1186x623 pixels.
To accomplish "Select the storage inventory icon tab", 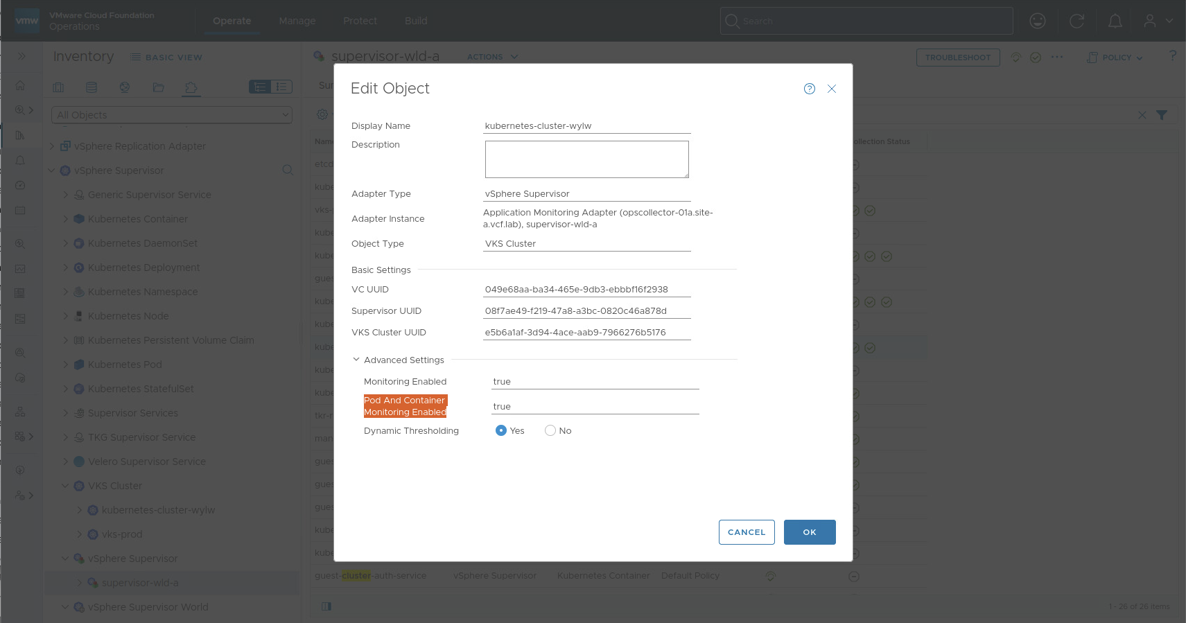I will (x=91, y=87).
